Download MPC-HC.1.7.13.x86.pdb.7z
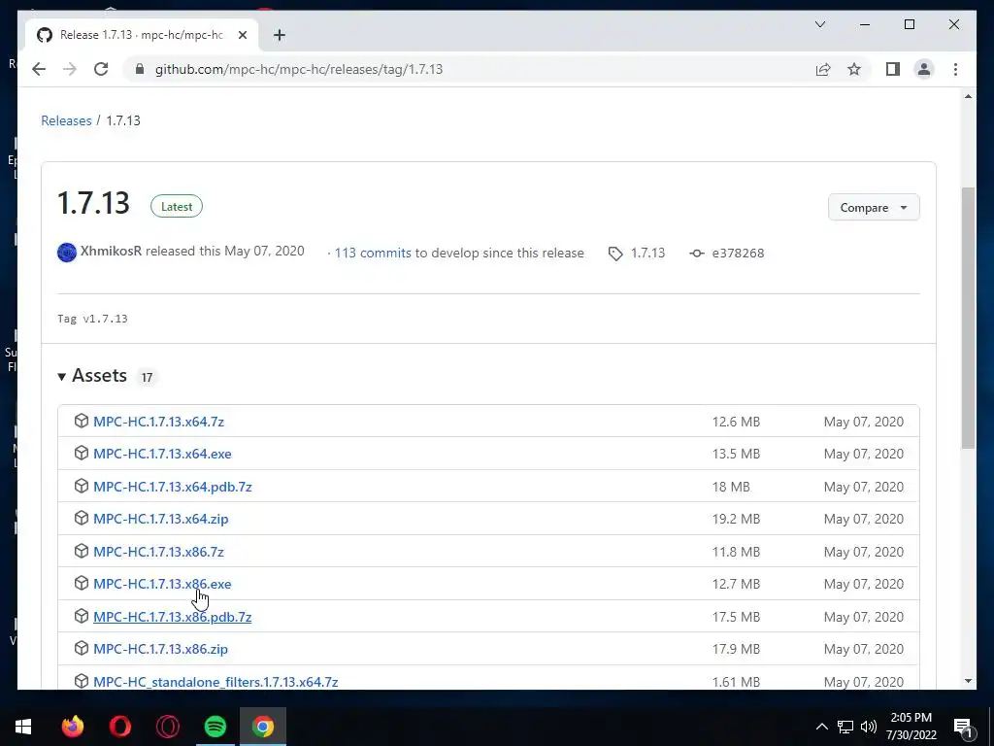Viewport: 994px width, 746px height. [x=173, y=617]
